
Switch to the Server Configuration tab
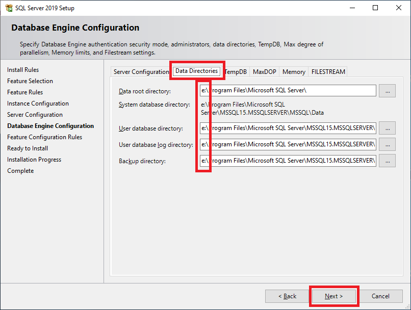[141, 72]
